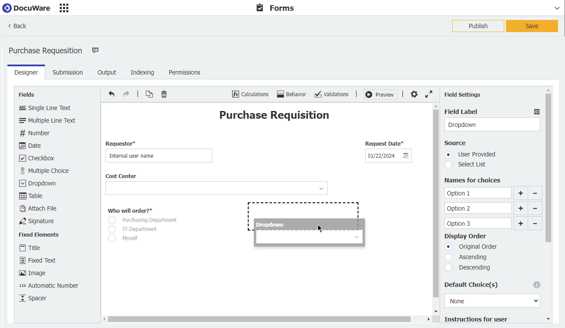The width and height of the screenshot is (565, 328).
Task: Open form settings with the gear icon
Action: [414, 94]
